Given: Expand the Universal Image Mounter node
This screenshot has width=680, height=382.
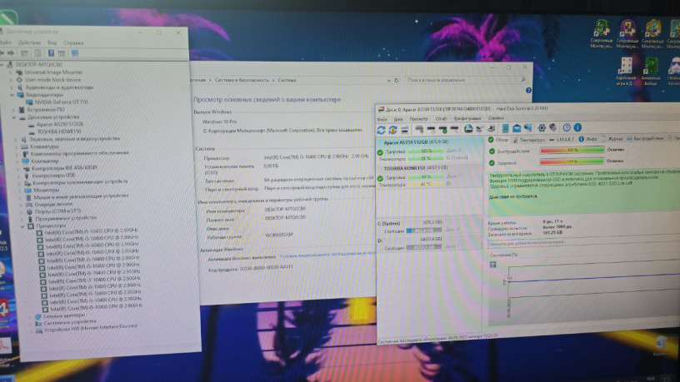Looking at the screenshot, I should tap(11, 72).
